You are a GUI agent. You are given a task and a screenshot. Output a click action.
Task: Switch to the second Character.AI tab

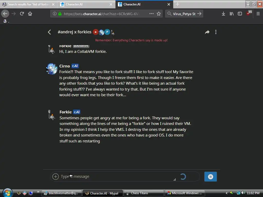coord(86,4)
